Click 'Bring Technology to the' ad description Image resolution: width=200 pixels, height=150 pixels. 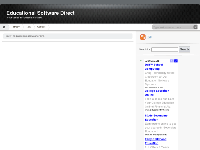click(160, 73)
